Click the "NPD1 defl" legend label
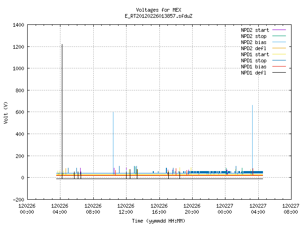The image size is (300, 225). point(254,73)
